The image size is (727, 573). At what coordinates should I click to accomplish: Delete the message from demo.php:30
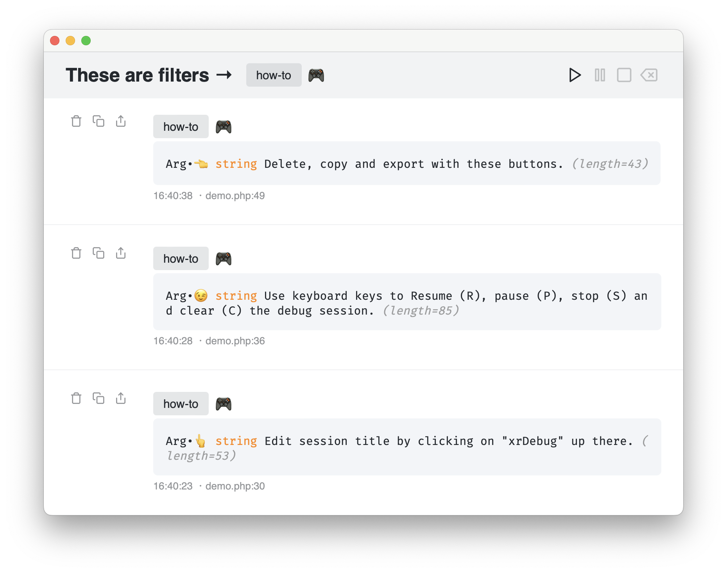click(x=76, y=398)
